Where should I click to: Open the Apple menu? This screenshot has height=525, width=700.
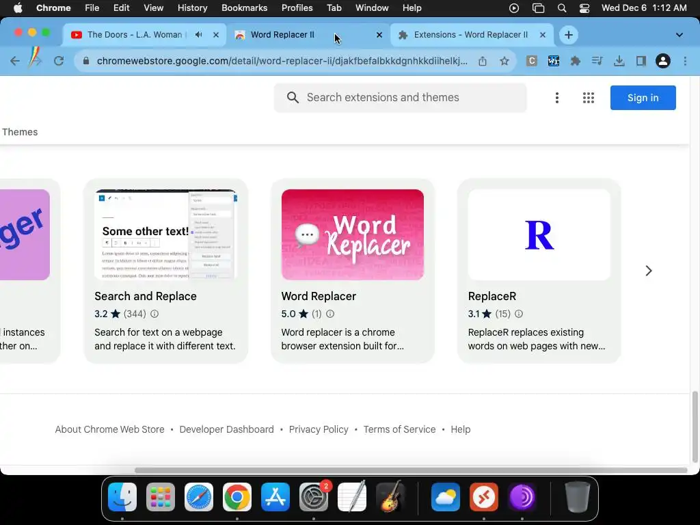pos(18,8)
